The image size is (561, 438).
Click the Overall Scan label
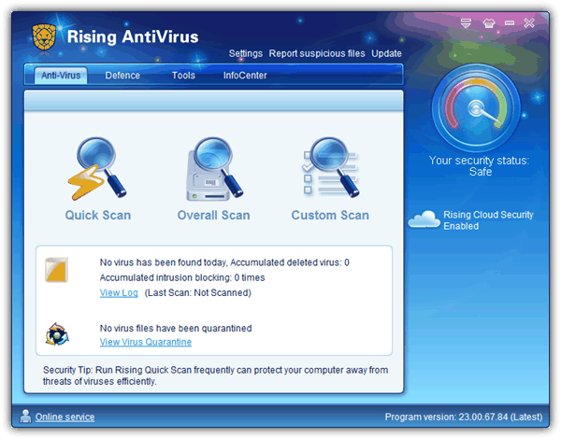[x=213, y=216]
